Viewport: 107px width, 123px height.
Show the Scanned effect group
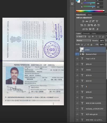[x=77, y=54]
